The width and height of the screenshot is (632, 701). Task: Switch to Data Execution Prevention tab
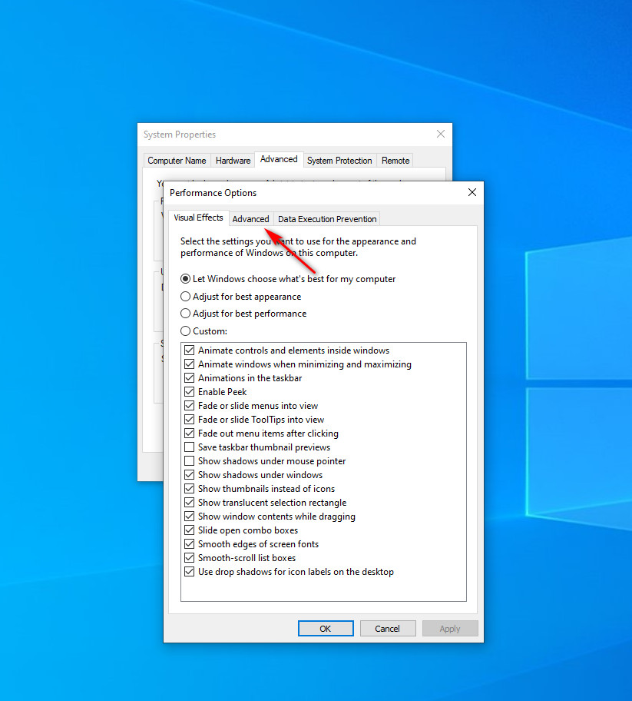(327, 219)
